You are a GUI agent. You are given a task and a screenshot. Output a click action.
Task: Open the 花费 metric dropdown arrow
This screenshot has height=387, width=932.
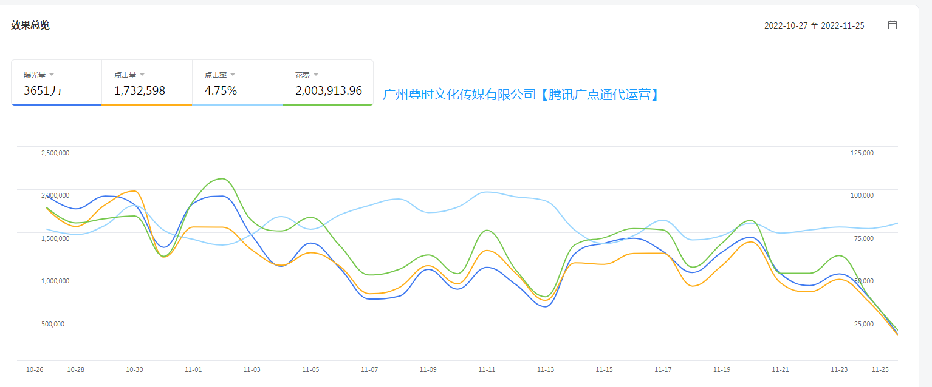tap(316, 75)
